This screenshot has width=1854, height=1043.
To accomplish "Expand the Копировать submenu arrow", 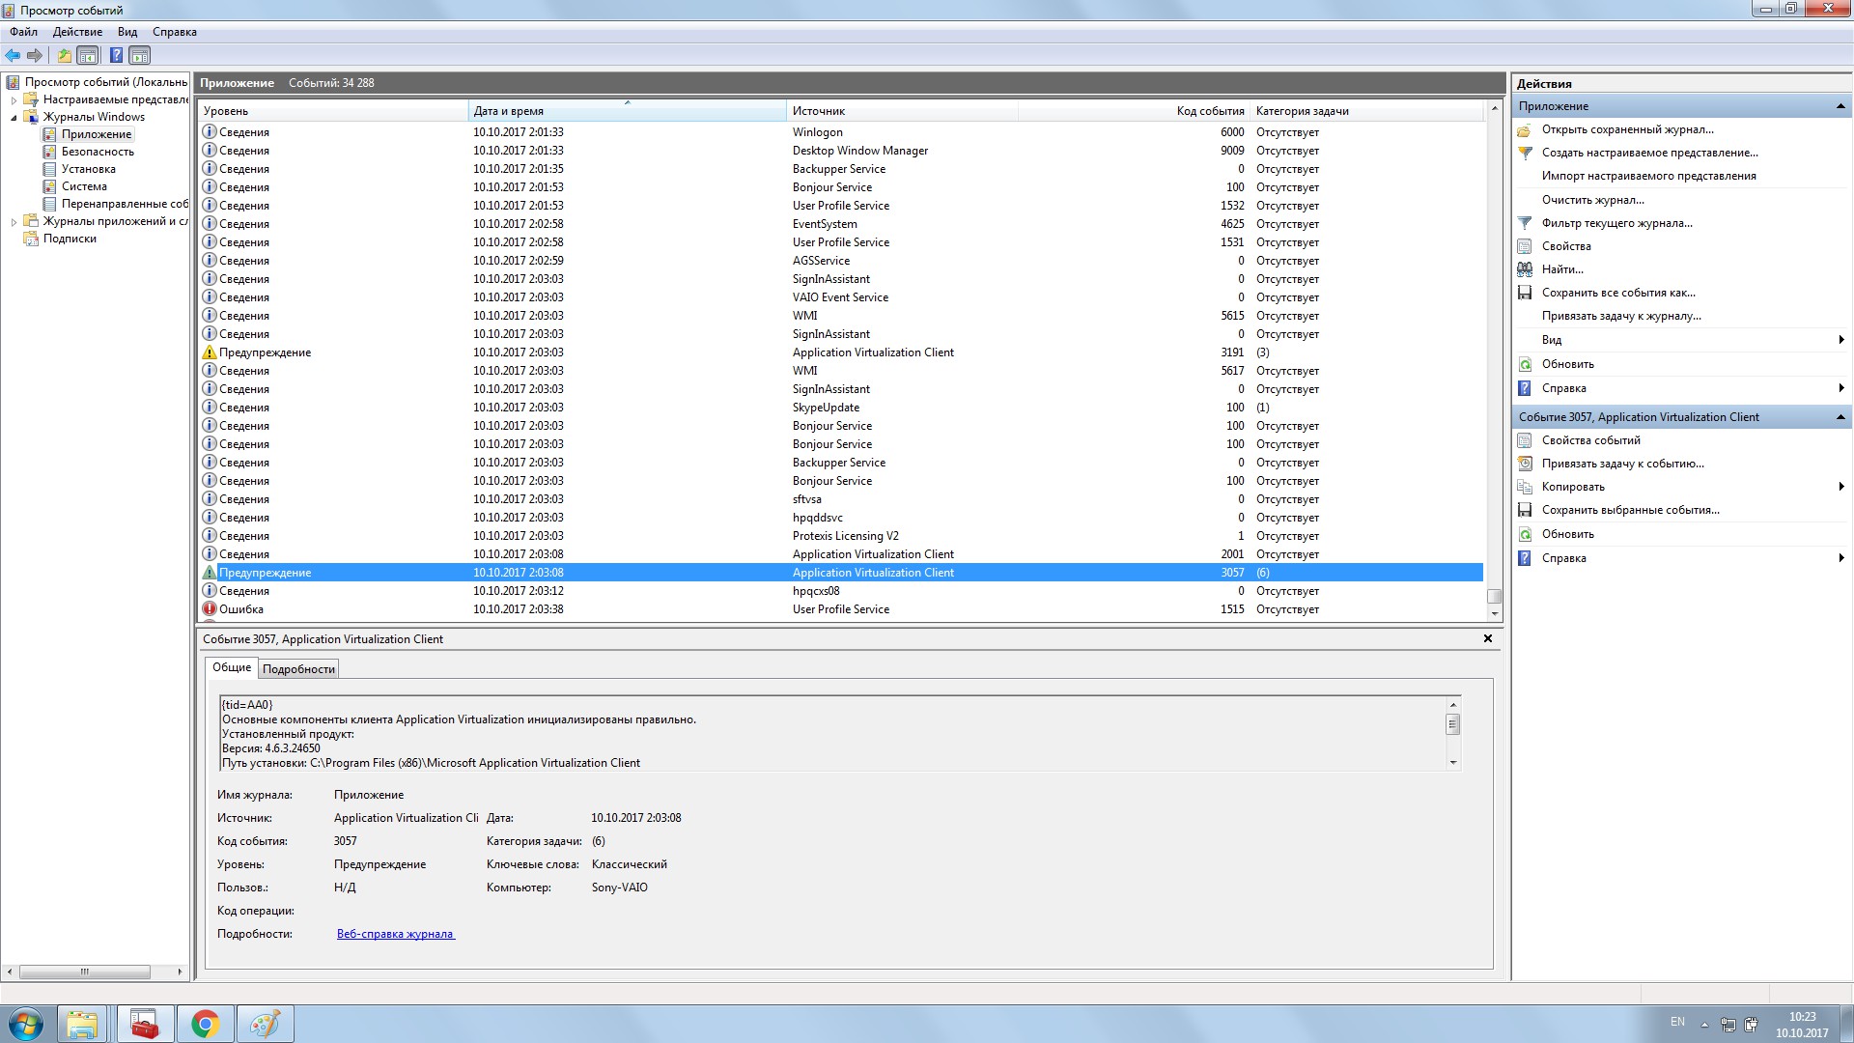I will pyautogui.click(x=1840, y=487).
